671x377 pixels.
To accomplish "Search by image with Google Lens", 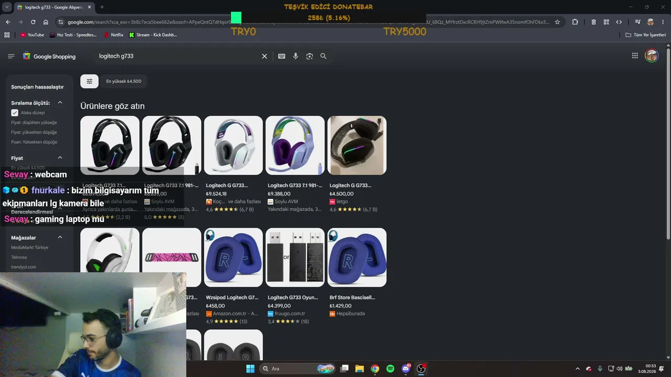I will coord(309,56).
